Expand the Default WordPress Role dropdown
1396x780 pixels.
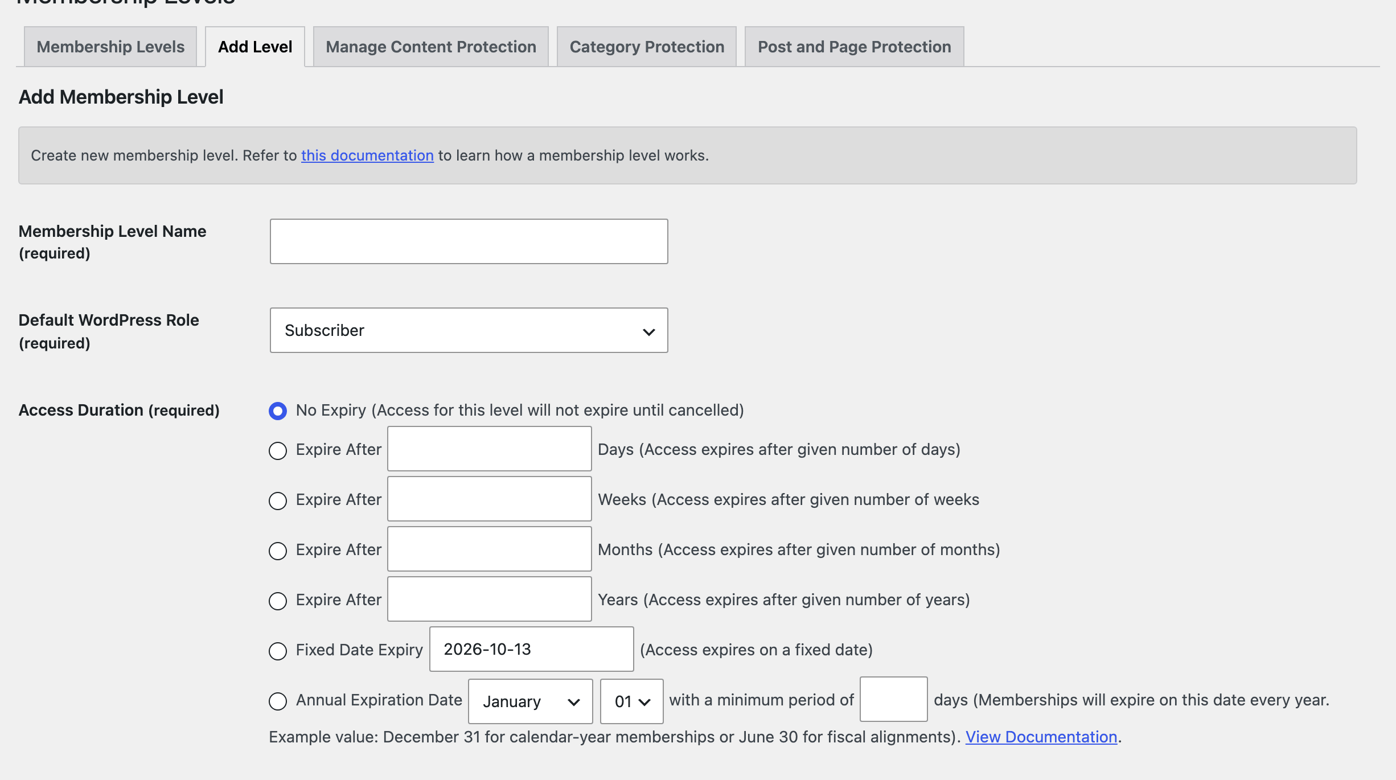point(469,330)
